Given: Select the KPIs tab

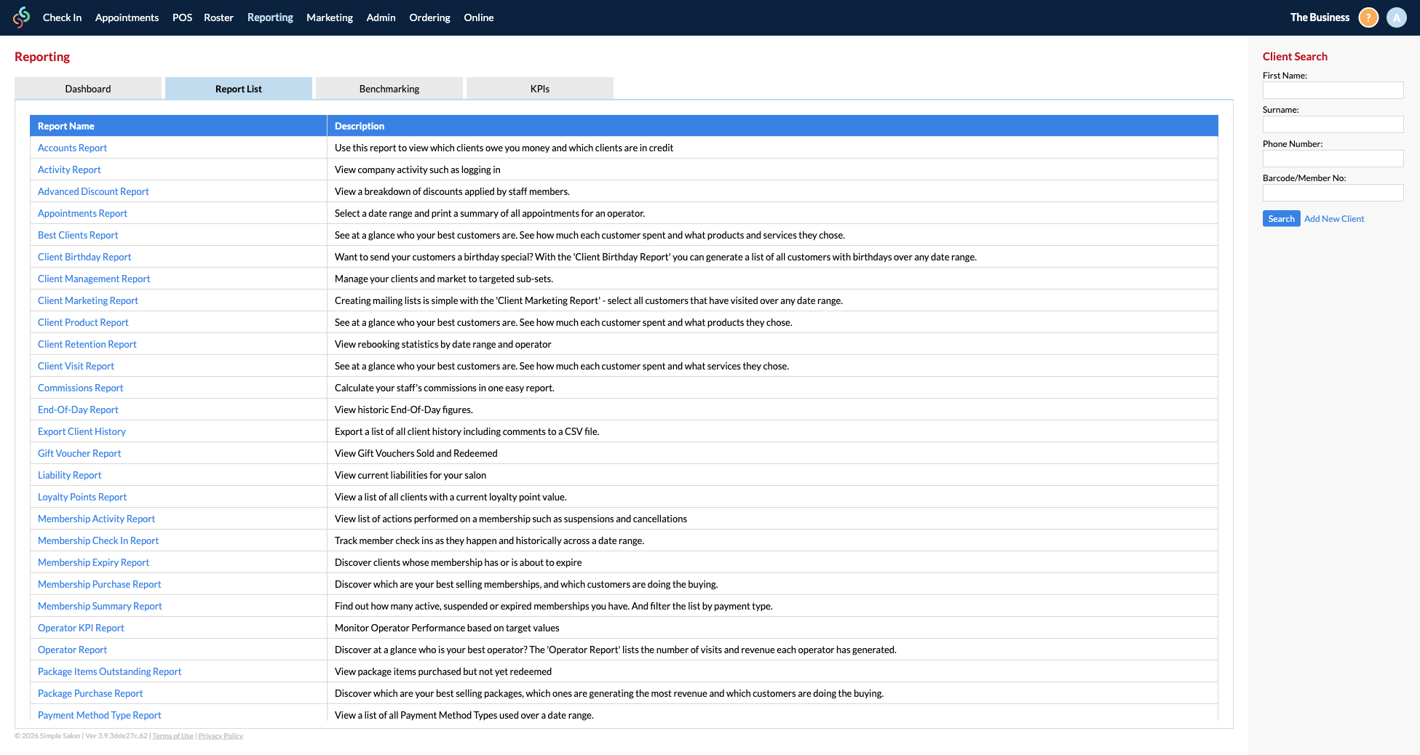Looking at the screenshot, I should click(x=539, y=89).
